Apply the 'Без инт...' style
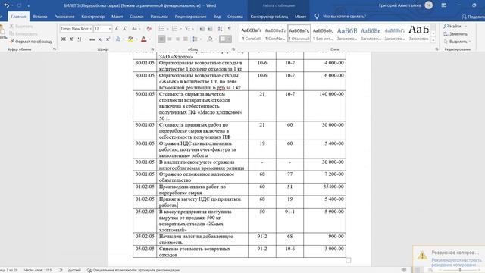The height and width of the screenshot is (273, 485). point(323,33)
